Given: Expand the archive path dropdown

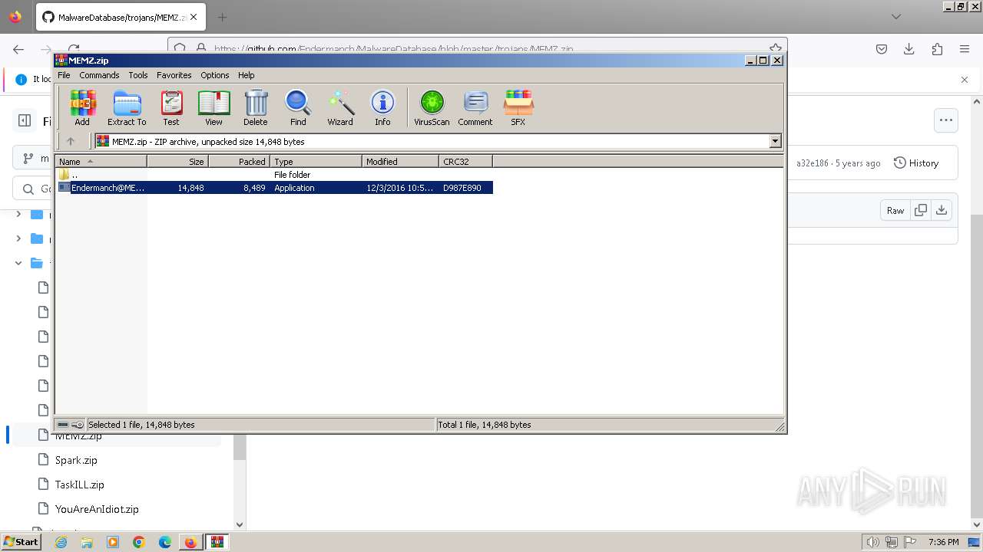Looking at the screenshot, I should 775,141.
